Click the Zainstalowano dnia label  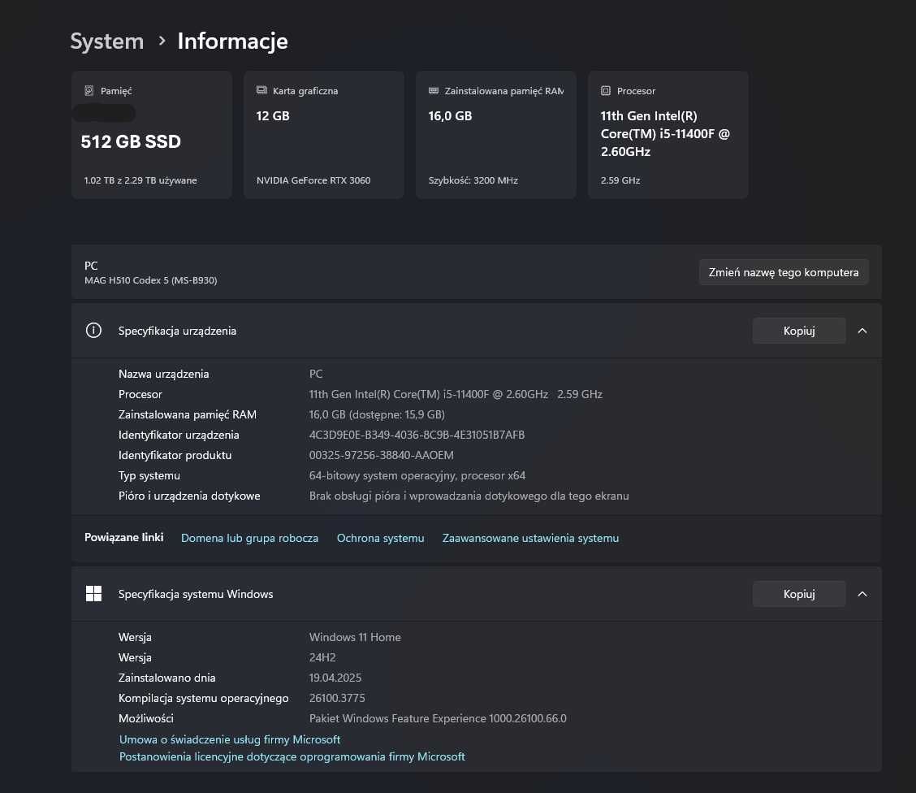[167, 678]
